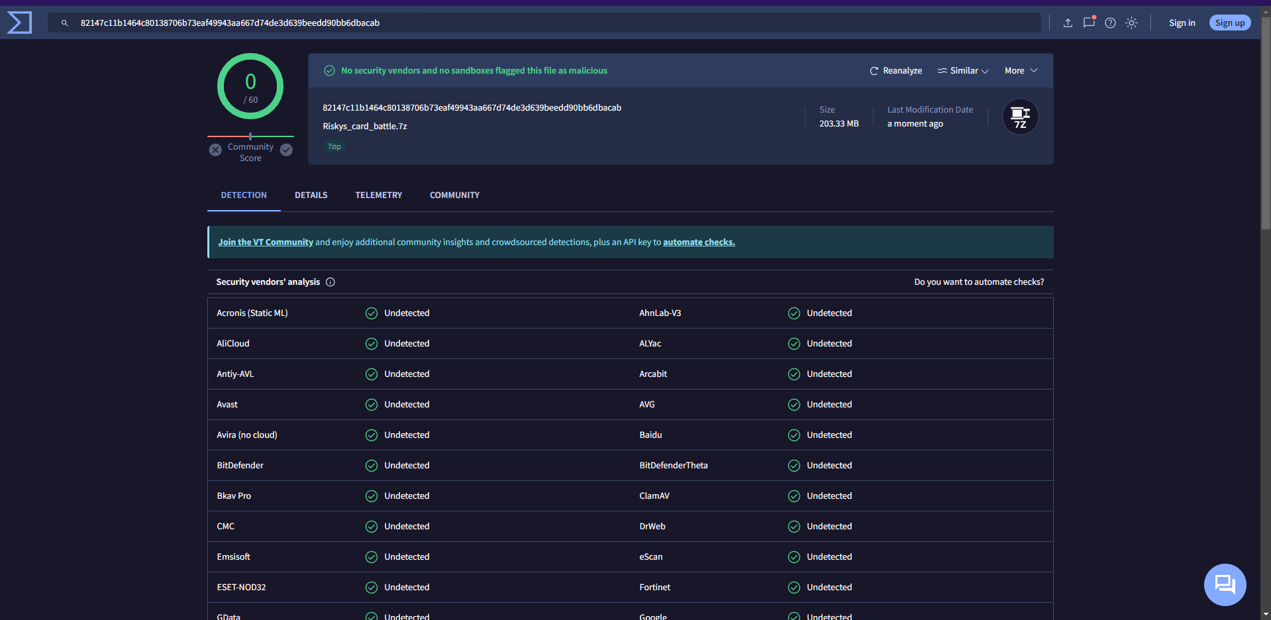Click the Fortinet undetected check icon
The height and width of the screenshot is (620, 1271).
[x=794, y=588]
